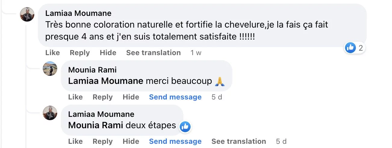This screenshot has height=148, width=392.
Task: Reply to Mounia Rami's reply
Action: point(102,97)
